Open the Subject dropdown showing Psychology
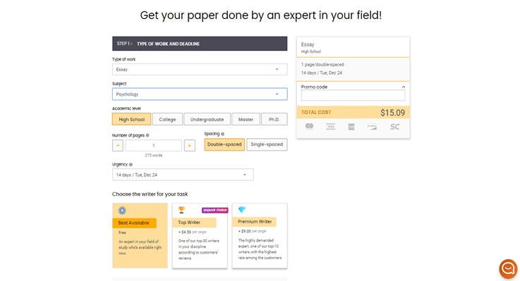Image resolution: width=520 pixels, height=281 pixels. click(200, 94)
